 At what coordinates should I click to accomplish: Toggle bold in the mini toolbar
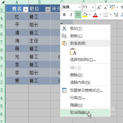point(64,15)
